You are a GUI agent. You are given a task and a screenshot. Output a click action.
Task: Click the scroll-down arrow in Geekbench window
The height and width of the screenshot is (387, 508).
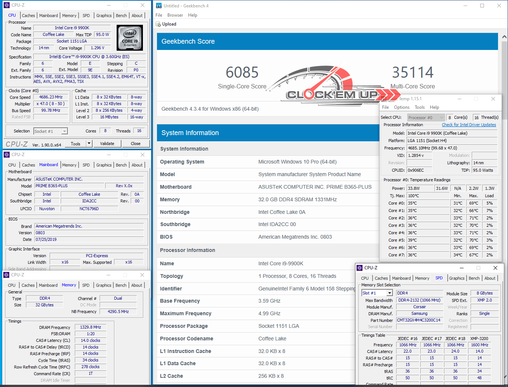coord(504,377)
